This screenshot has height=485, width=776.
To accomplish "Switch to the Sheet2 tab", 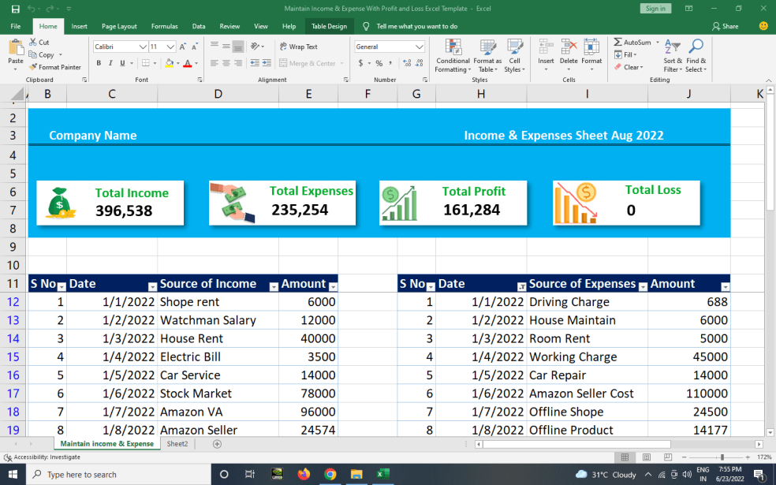I will (x=177, y=443).
